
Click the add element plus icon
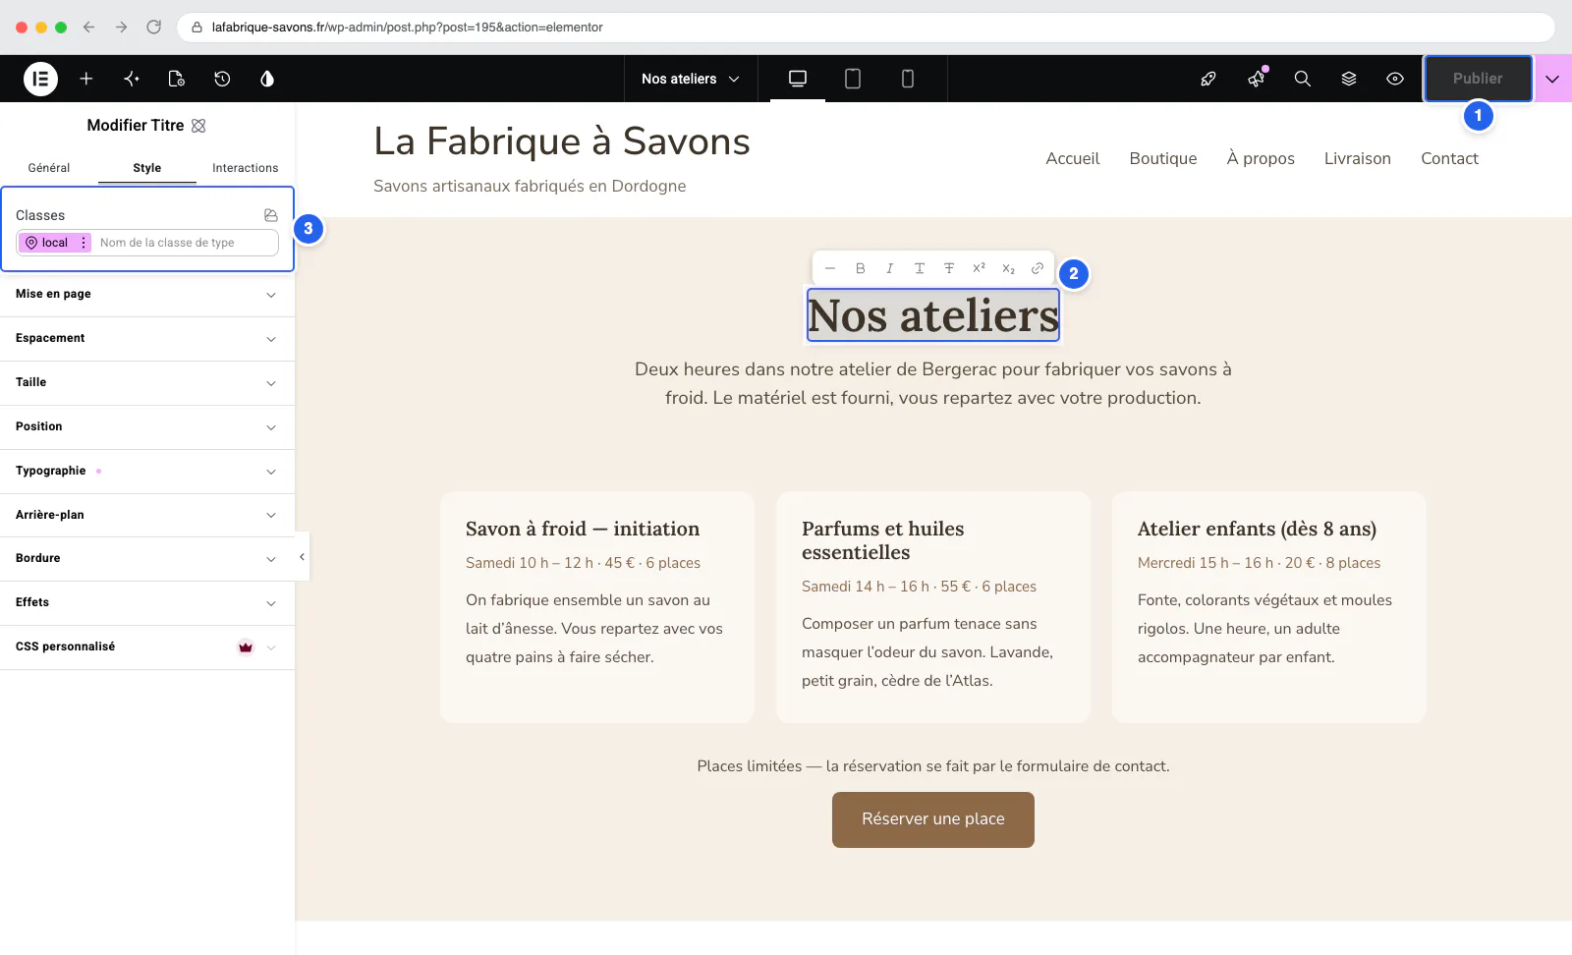pos(86,79)
